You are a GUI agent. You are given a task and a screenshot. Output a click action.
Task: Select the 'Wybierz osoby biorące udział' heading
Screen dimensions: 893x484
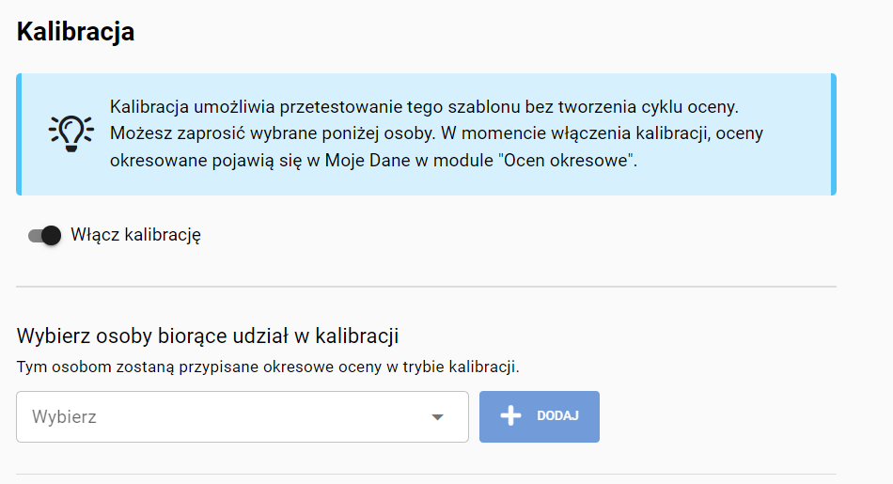(208, 336)
